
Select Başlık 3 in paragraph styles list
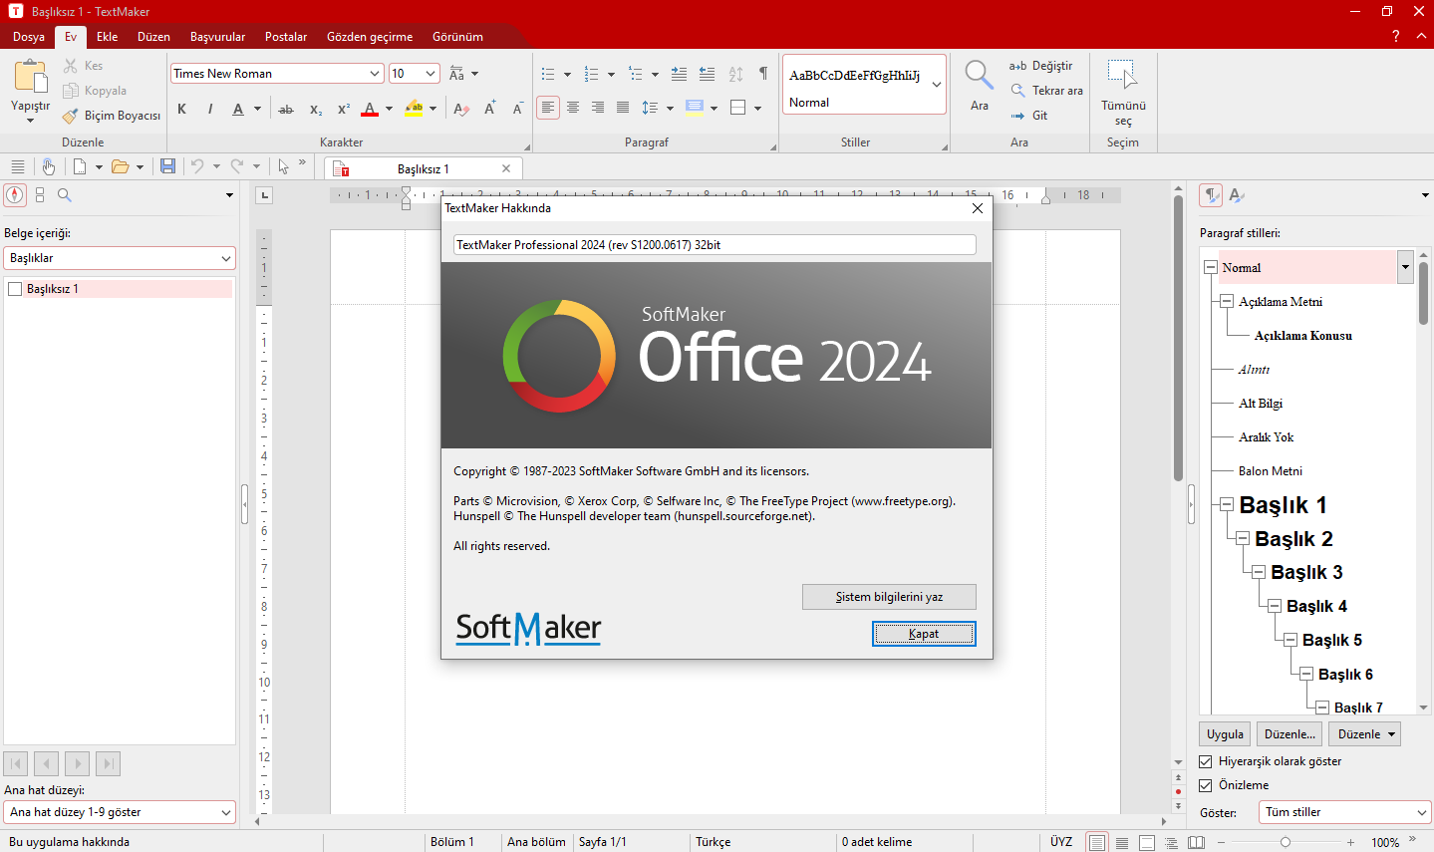[x=1306, y=573]
